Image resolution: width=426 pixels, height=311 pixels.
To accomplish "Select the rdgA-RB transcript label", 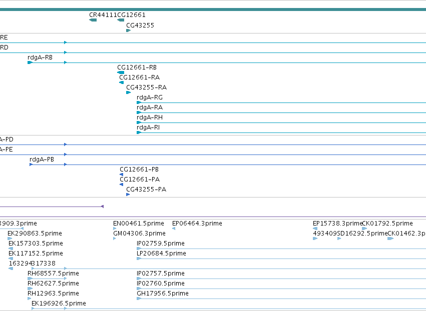I will tap(40, 57).
